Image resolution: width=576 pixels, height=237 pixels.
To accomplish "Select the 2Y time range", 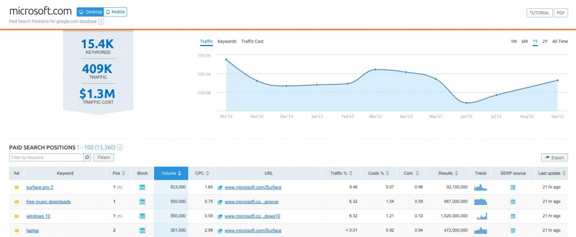I will (544, 42).
